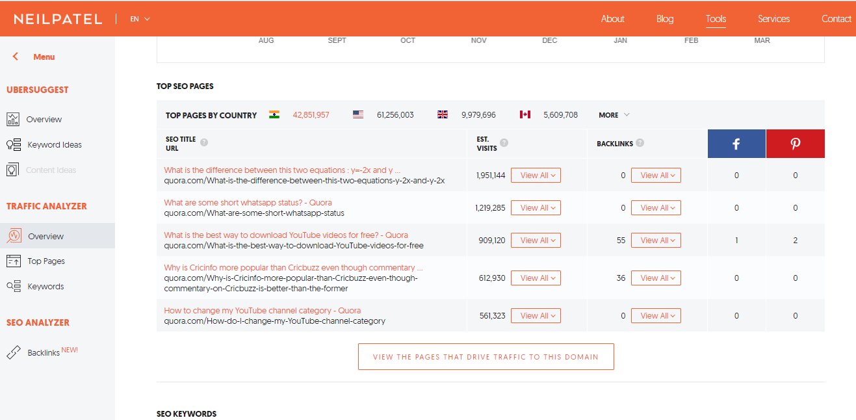Click the Traffic Analyzer Overview icon
Viewport: 856px width, 420px height.
point(14,236)
